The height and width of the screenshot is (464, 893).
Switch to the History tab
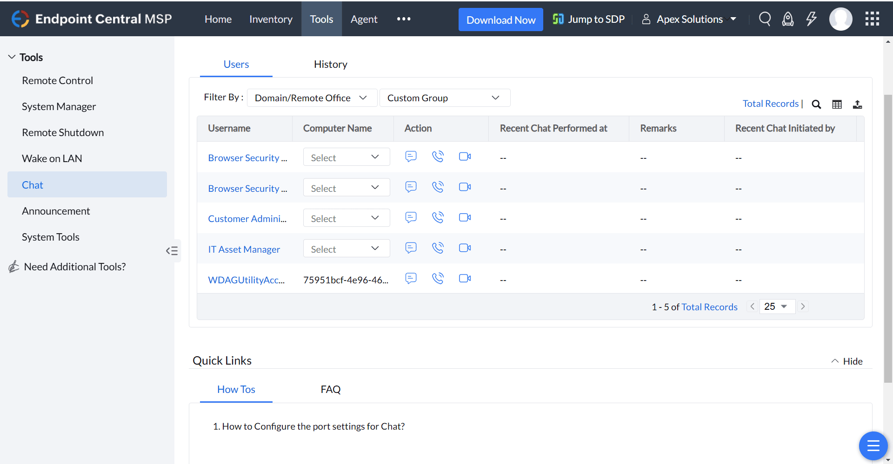click(x=330, y=64)
